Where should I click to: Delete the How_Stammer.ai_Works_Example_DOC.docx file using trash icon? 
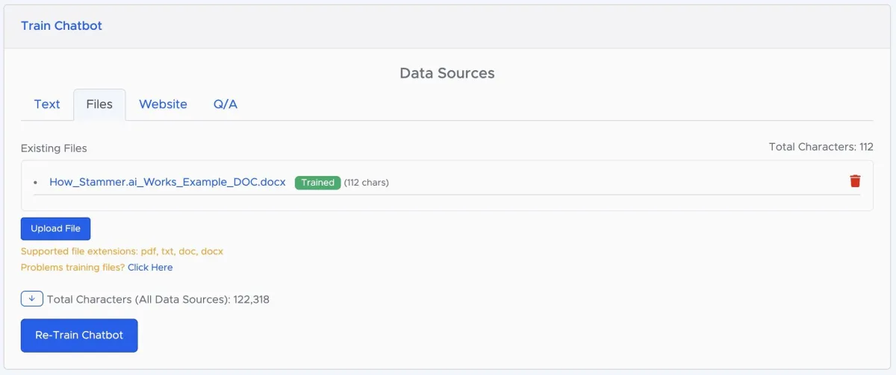(x=855, y=181)
